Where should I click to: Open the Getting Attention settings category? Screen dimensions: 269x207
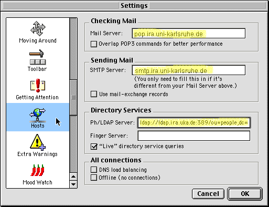coord(38,89)
